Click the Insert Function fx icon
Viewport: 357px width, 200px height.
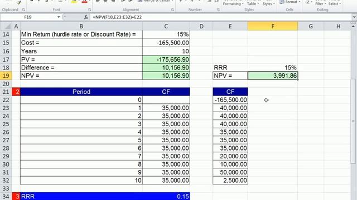pos(86,17)
